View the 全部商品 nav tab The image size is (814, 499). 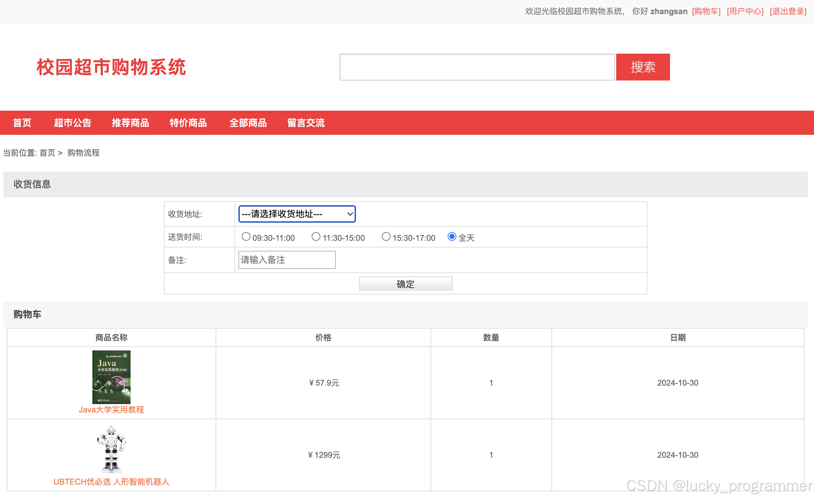248,123
